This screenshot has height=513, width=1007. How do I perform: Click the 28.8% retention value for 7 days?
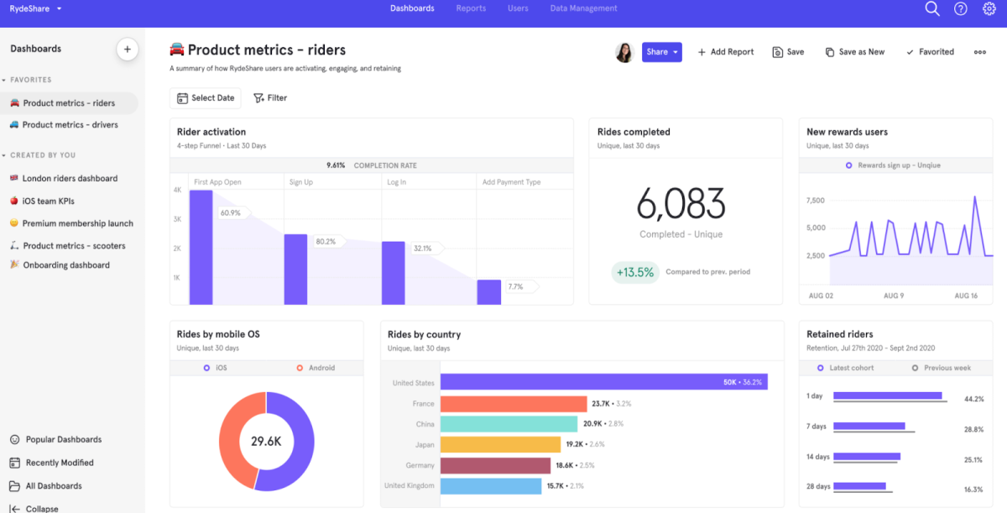pos(974,429)
